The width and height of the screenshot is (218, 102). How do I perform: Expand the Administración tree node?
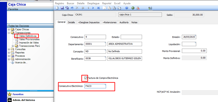[9, 59]
